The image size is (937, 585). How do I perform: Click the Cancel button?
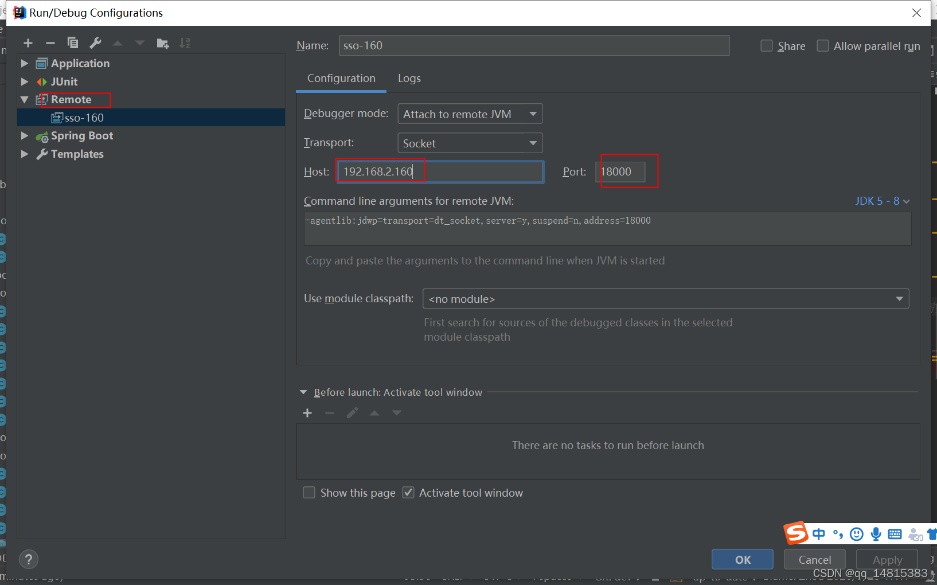click(814, 560)
